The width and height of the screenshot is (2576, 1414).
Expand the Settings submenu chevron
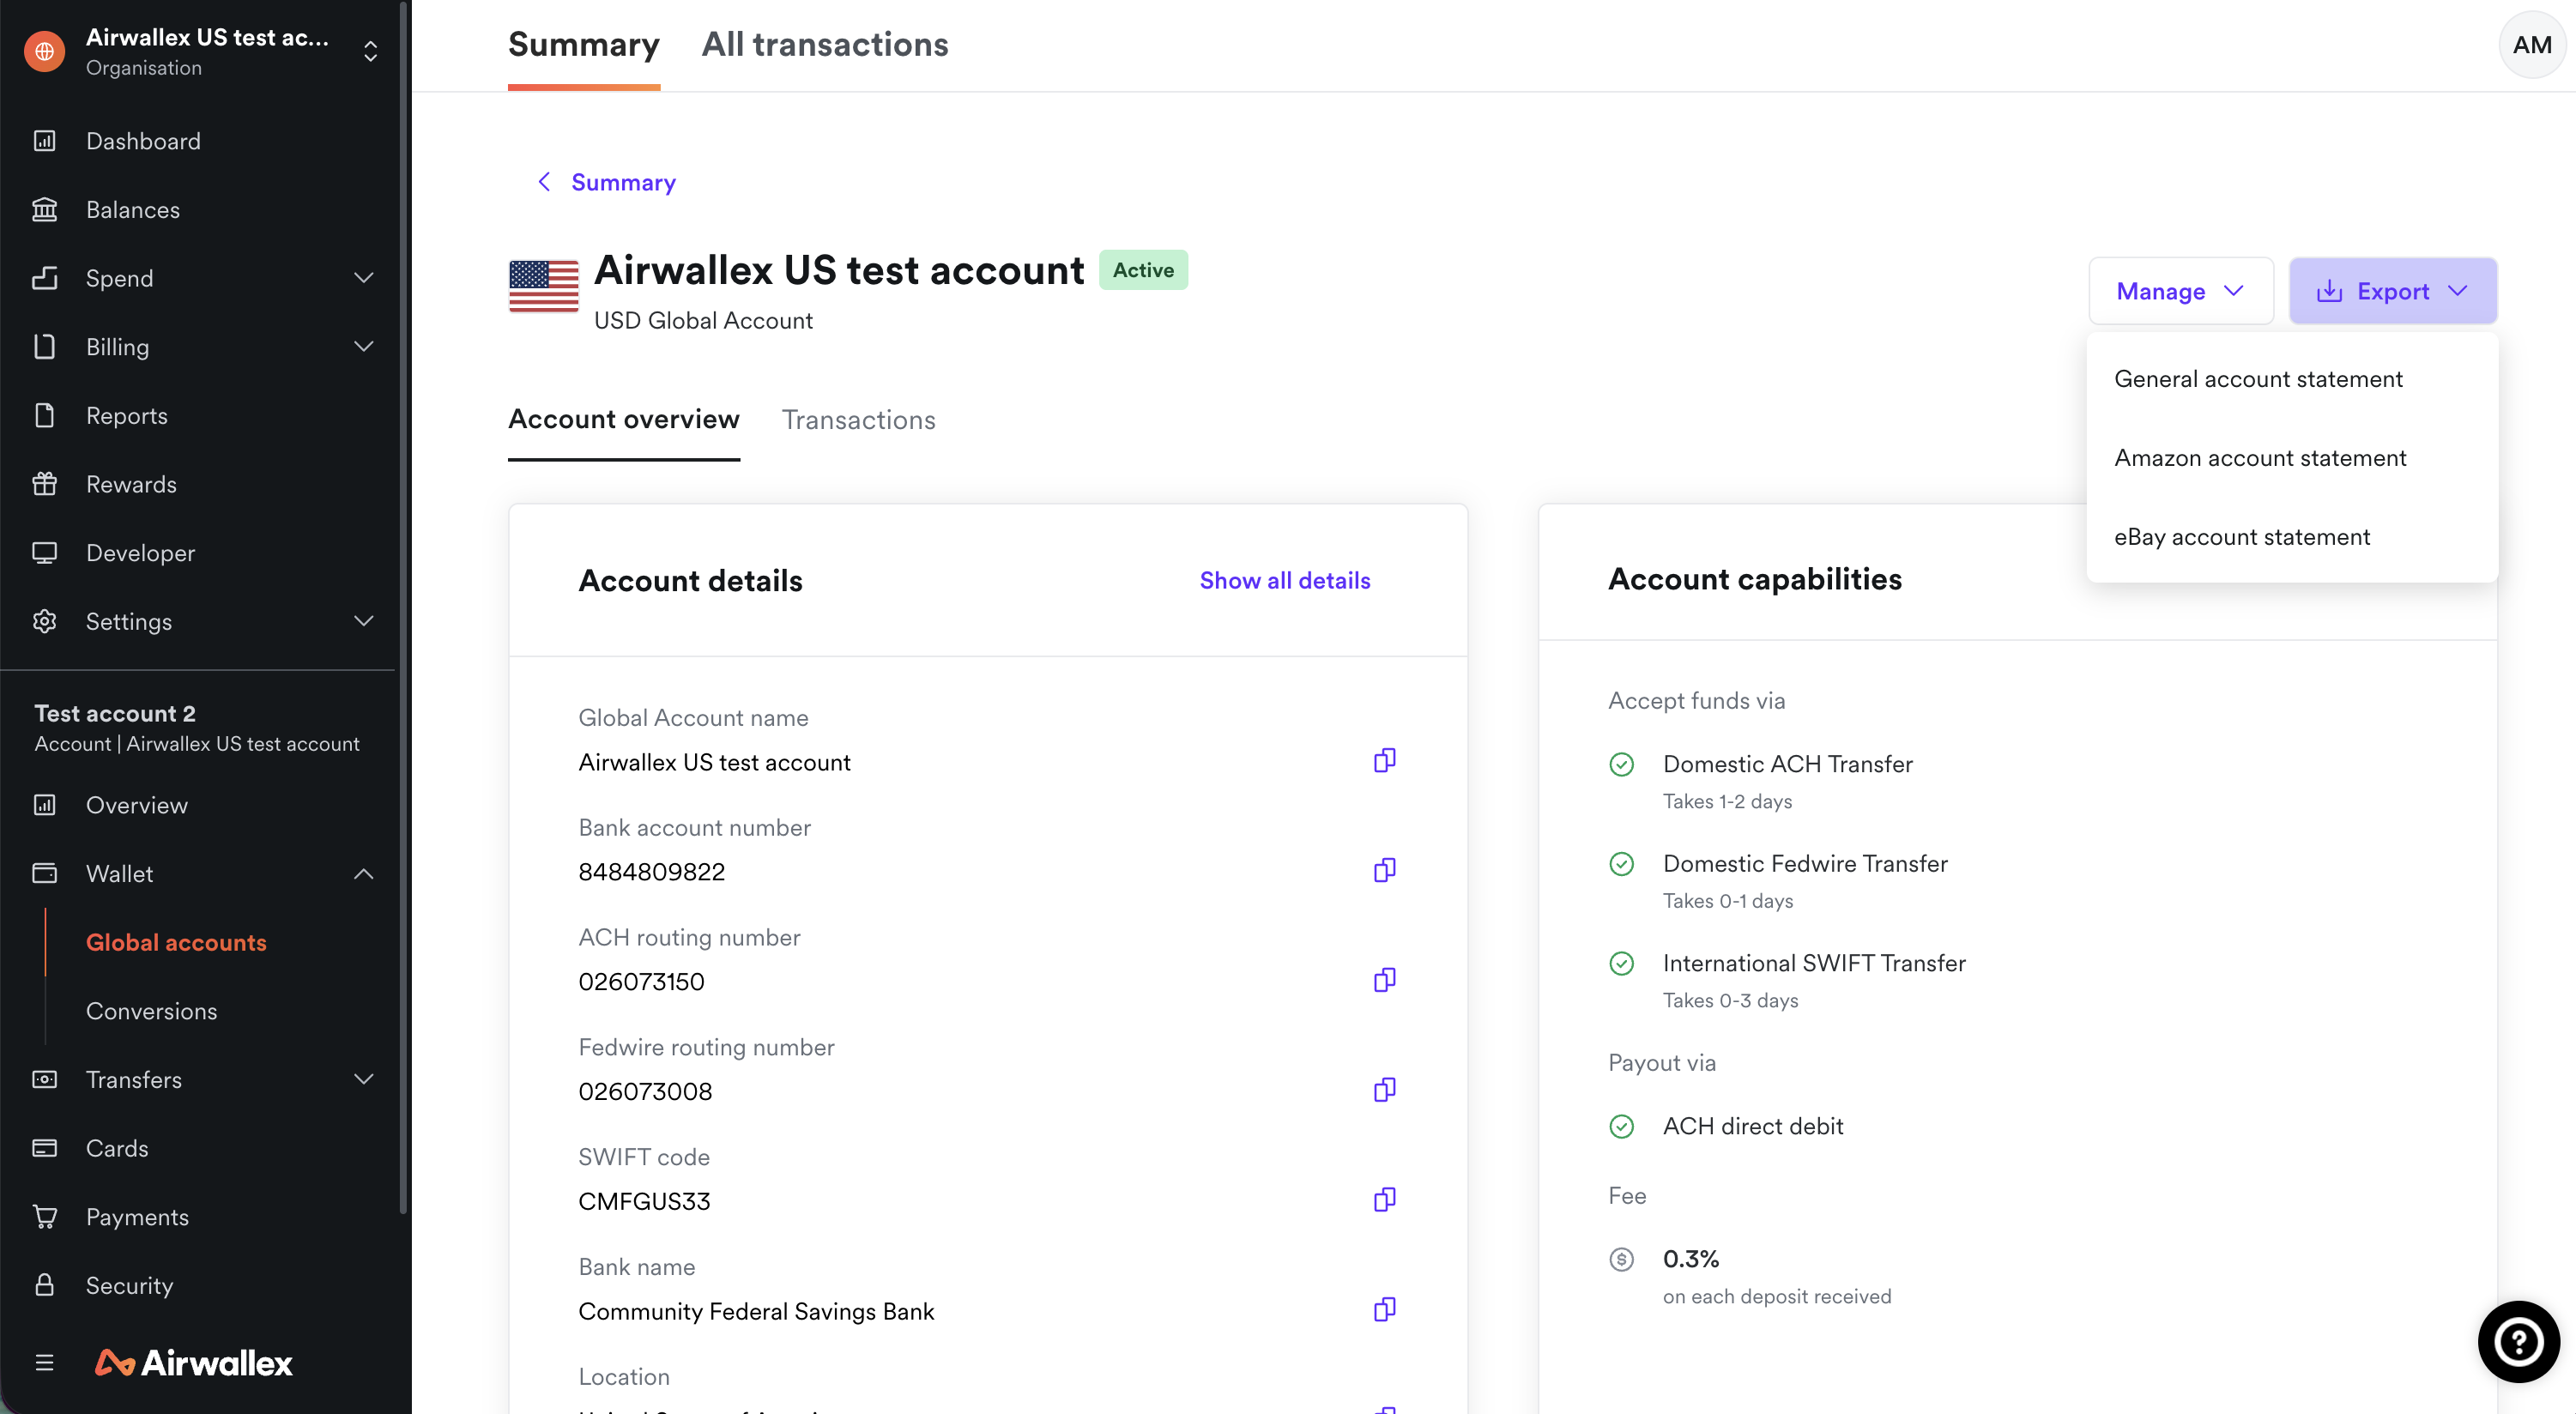click(364, 622)
